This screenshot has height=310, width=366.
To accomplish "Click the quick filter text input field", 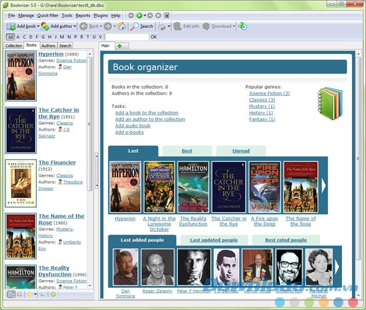I will click(127, 37).
